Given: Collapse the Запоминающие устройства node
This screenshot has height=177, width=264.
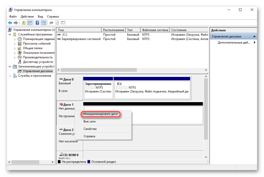Looking at the screenshot, I should pyautogui.click(x=10, y=67).
